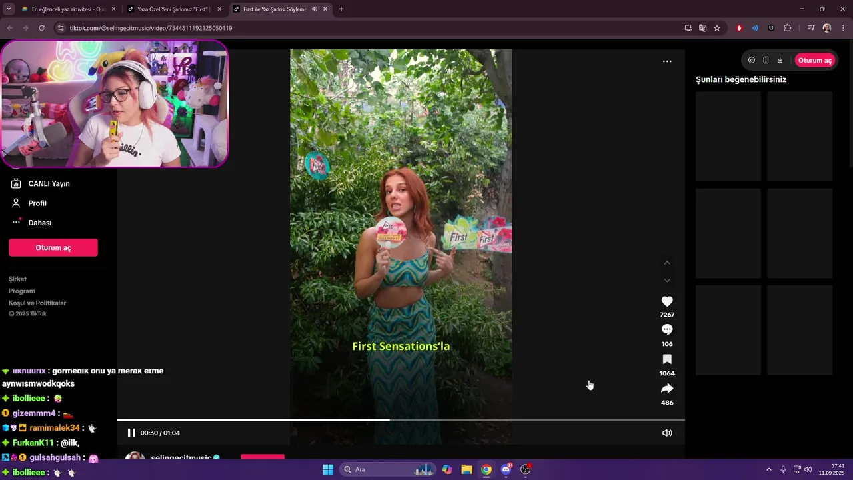Click the TikTok coin icon in top pill
The image size is (853, 480).
tap(752, 60)
